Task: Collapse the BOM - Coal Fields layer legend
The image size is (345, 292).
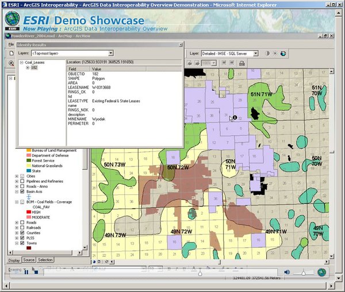Action: pyautogui.click(x=17, y=202)
